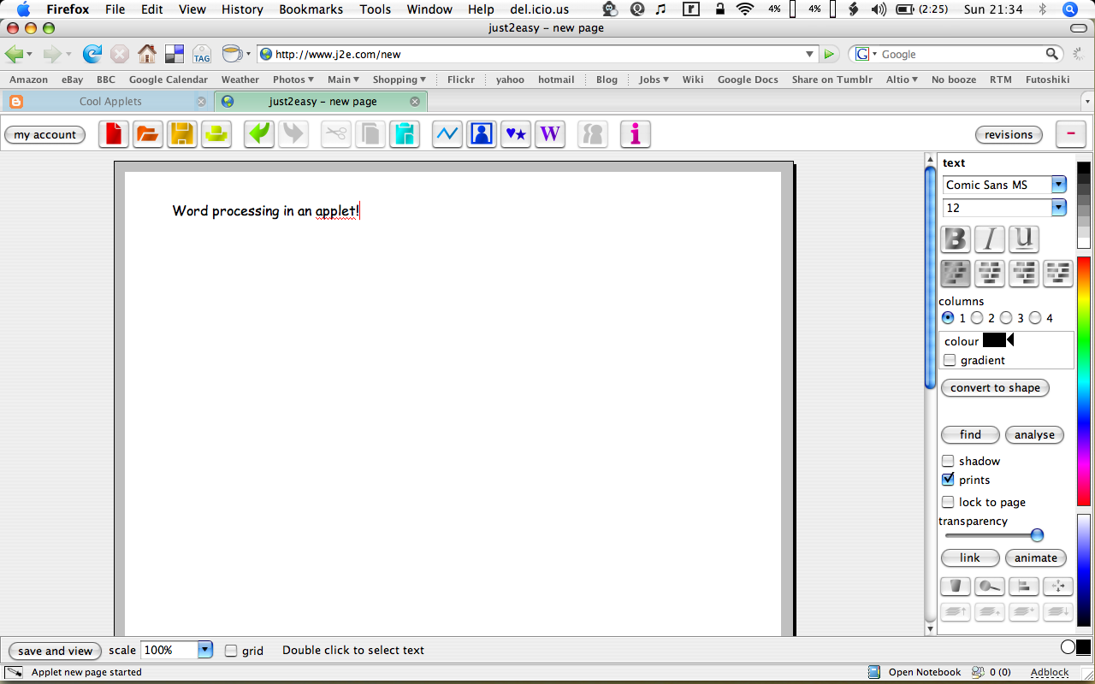Viewport: 1095px width, 684px height.
Task: Click the grey two-people share icon
Action: (593, 134)
